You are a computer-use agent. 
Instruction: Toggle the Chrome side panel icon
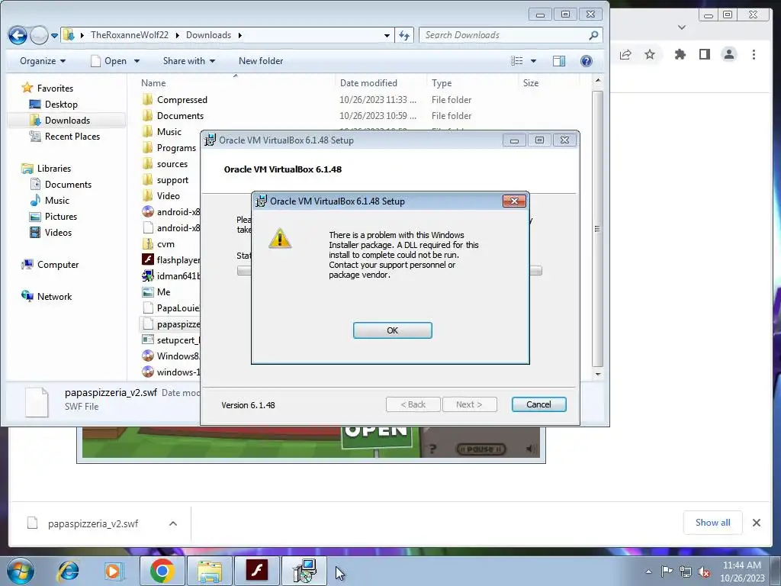[704, 54]
